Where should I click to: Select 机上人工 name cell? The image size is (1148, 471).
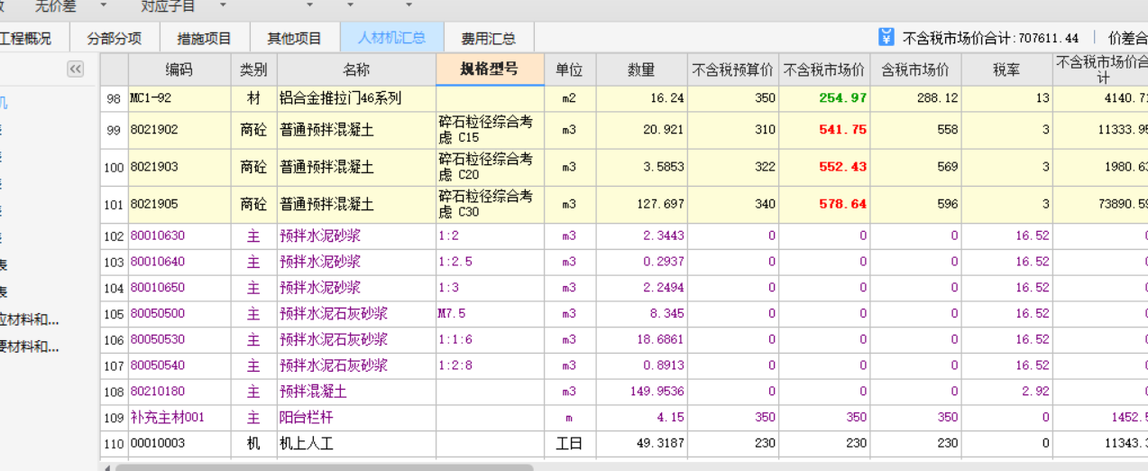[x=356, y=444]
